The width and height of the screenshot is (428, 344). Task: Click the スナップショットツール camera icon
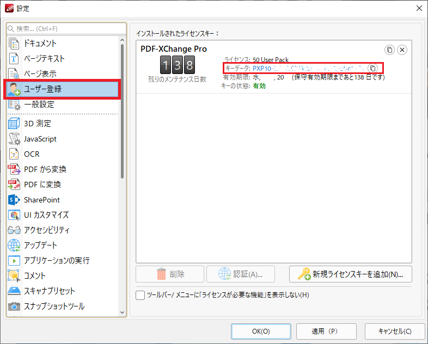tap(14, 306)
